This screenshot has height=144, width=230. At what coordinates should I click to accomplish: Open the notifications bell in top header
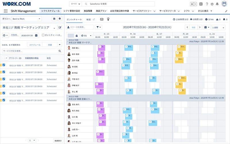tap(217, 4)
